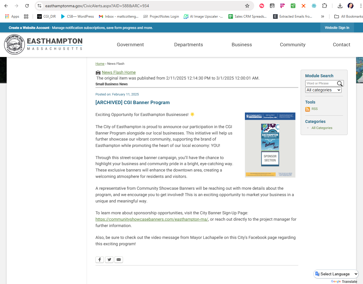Open the Apps shortcut in bookmarks bar
Screen dimensions: 363x284
click(x=12, y=16)
